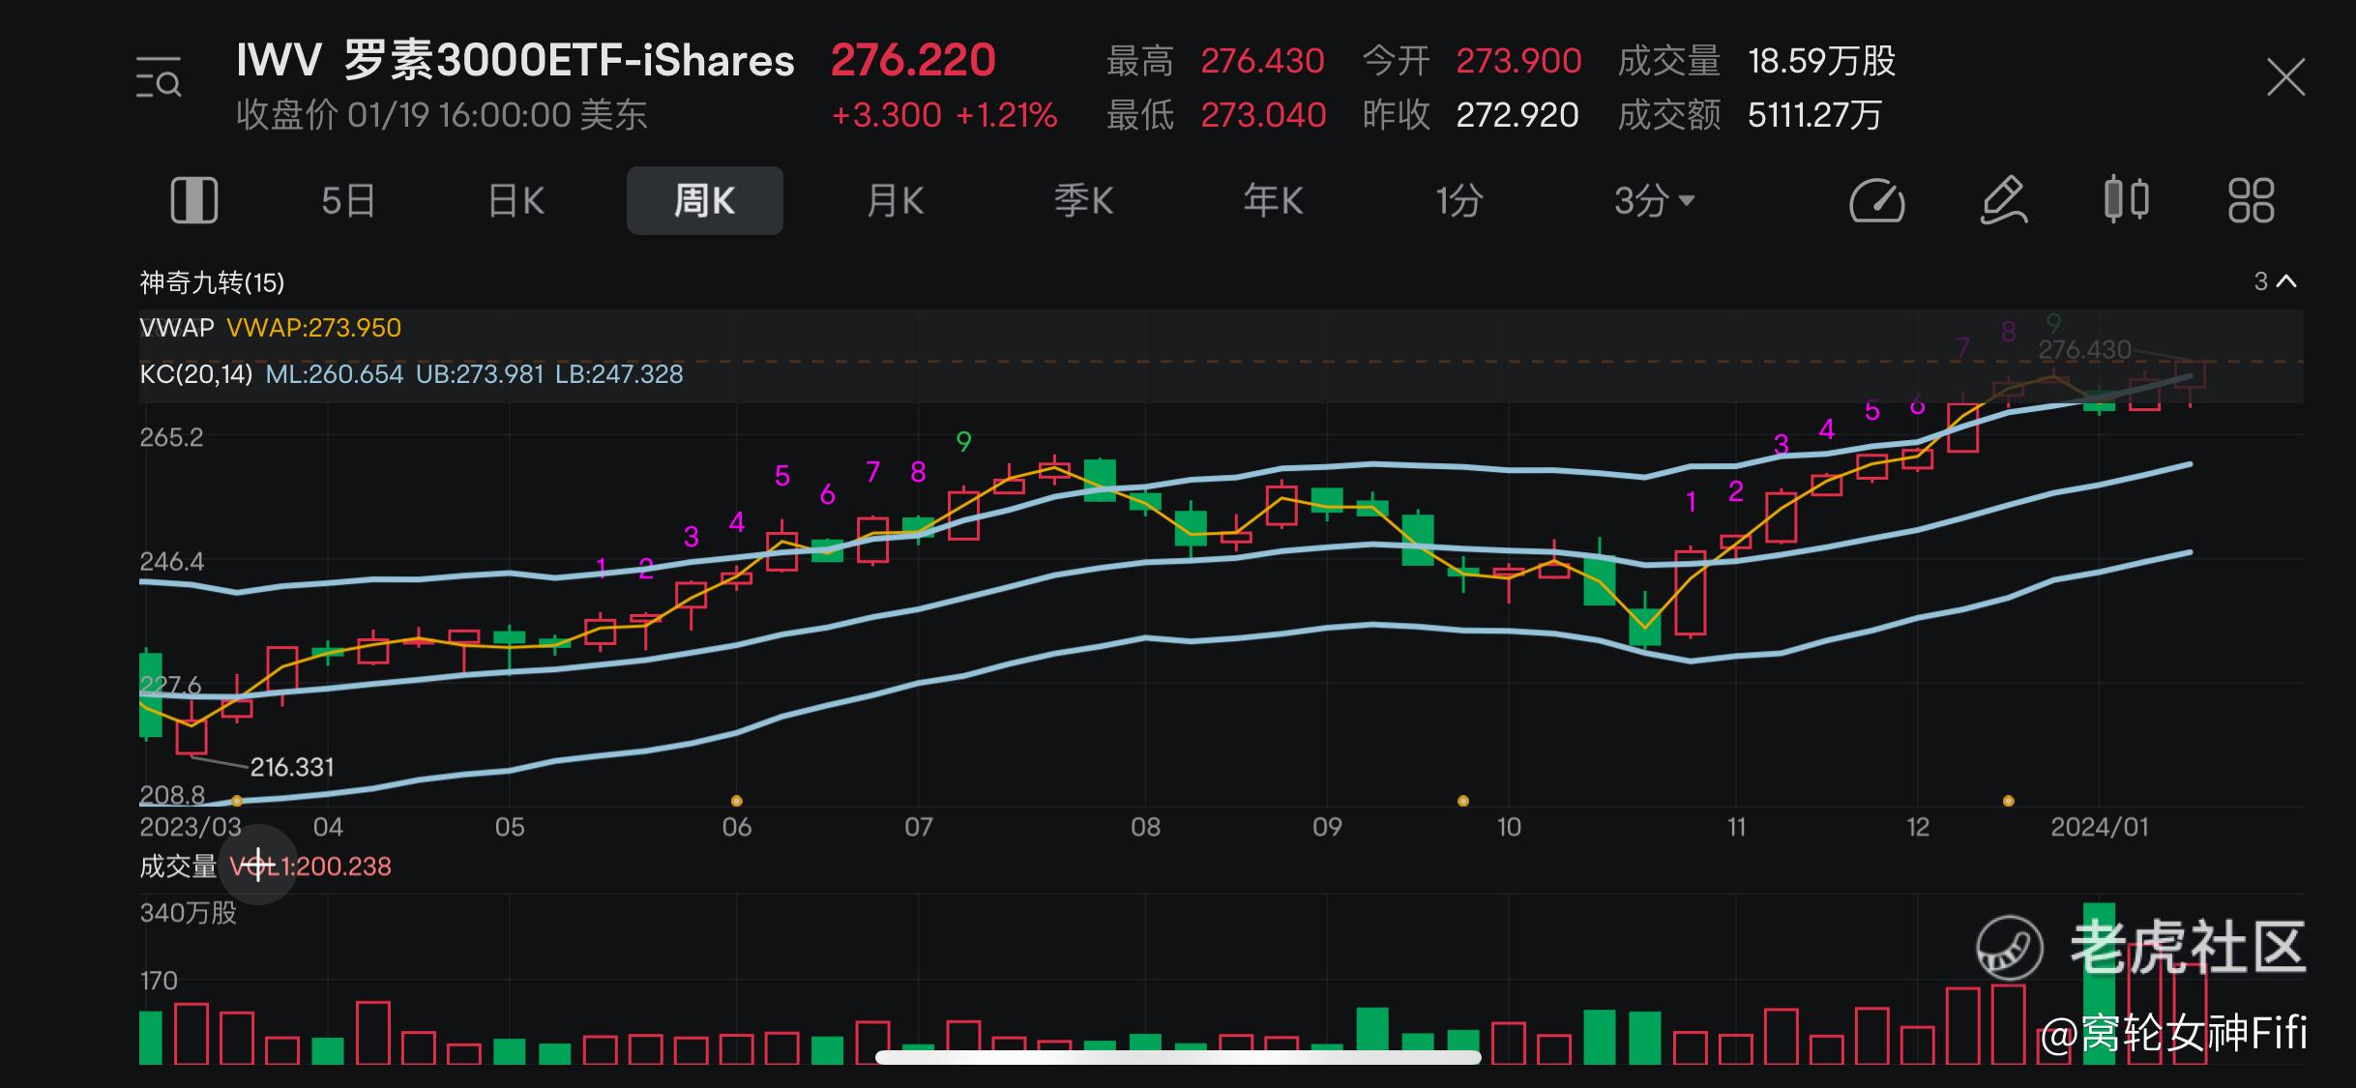This screenshot has height=1088, width=2356.
Task: Tap the crosshair cursor button
Action: pyautogui.click(x=258, y=865)
